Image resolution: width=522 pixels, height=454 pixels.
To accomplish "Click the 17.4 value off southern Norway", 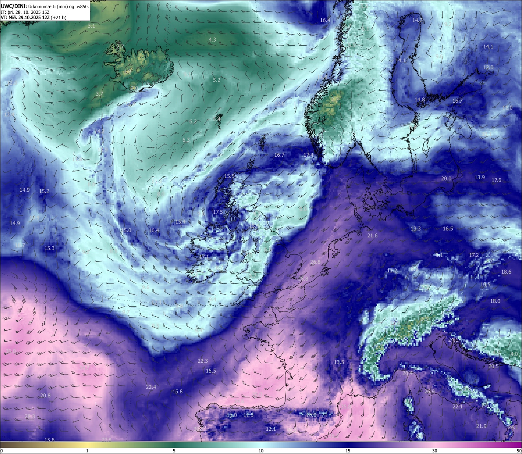I will tap(309, 155).
